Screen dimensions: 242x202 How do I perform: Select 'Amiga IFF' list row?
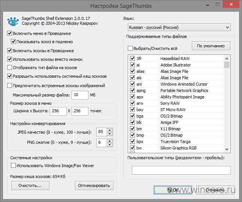[176, 122]
